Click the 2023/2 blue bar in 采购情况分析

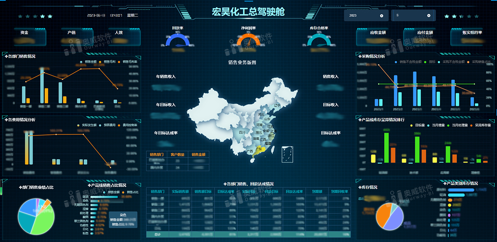[x=396, y=90]
